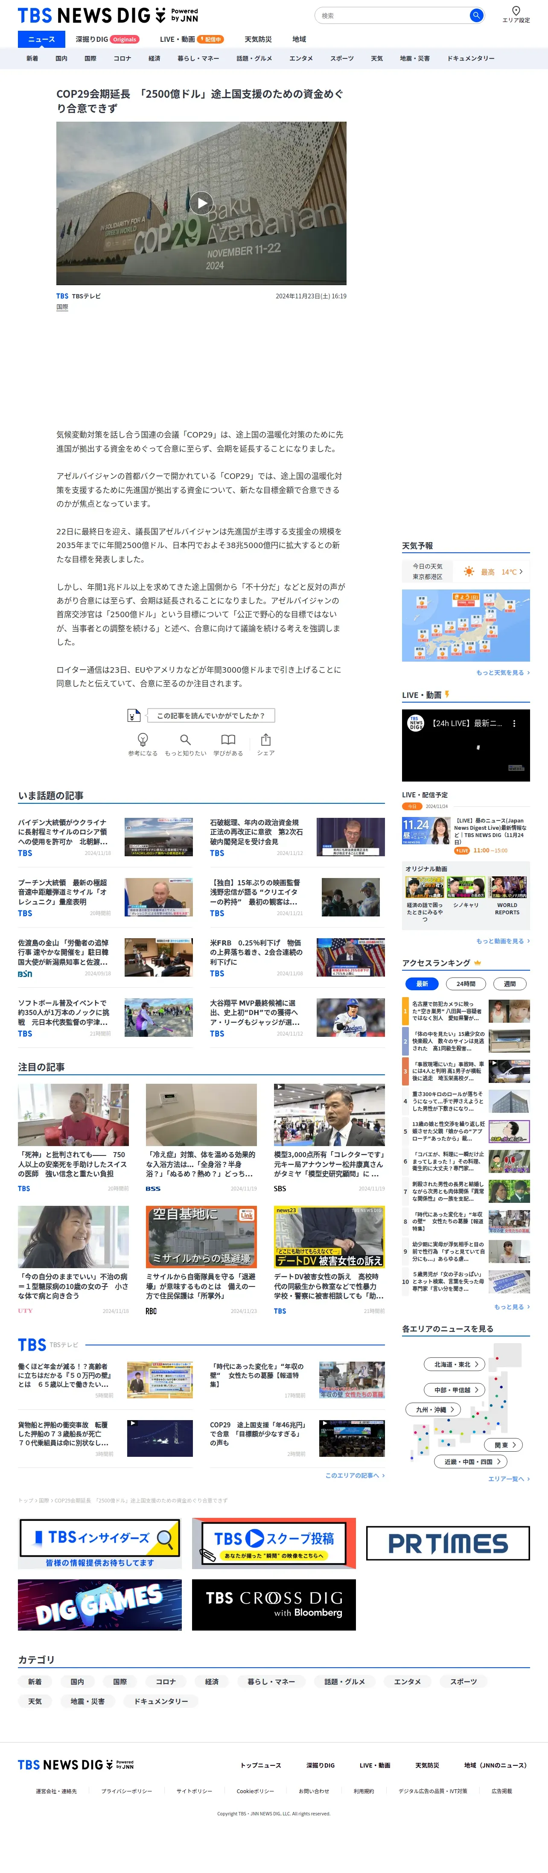The image size is (548, 1873).
Task: Open area settings location pin icon
Action: [x=516, y=10]
